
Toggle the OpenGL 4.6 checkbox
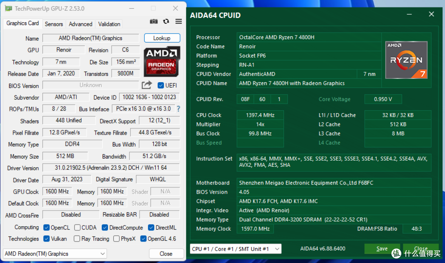pyautogui.click(x=143, y=239)
